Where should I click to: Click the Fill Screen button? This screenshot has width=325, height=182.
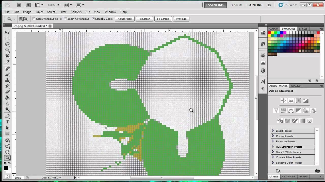tap(163, 19)
